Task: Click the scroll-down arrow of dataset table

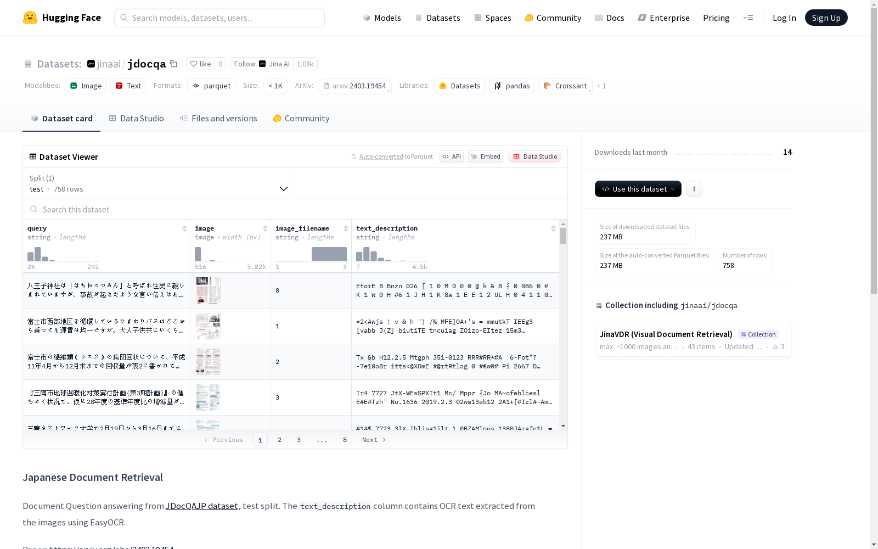Action: tap(563, 426)
